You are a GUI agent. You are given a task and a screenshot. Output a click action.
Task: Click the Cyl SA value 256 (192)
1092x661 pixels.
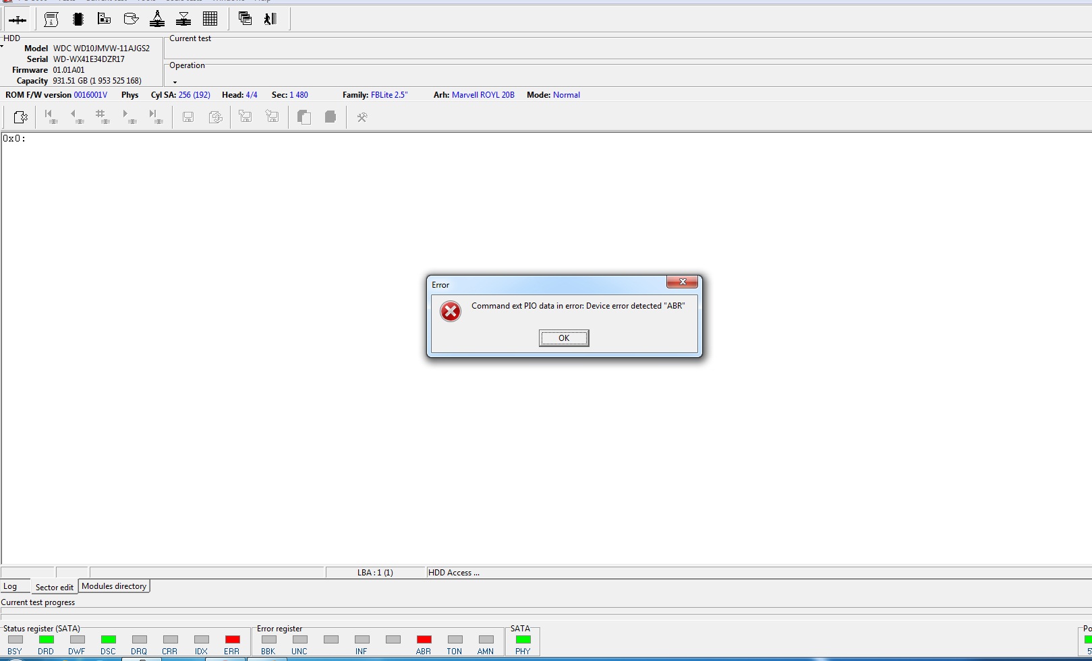point(194,95)
